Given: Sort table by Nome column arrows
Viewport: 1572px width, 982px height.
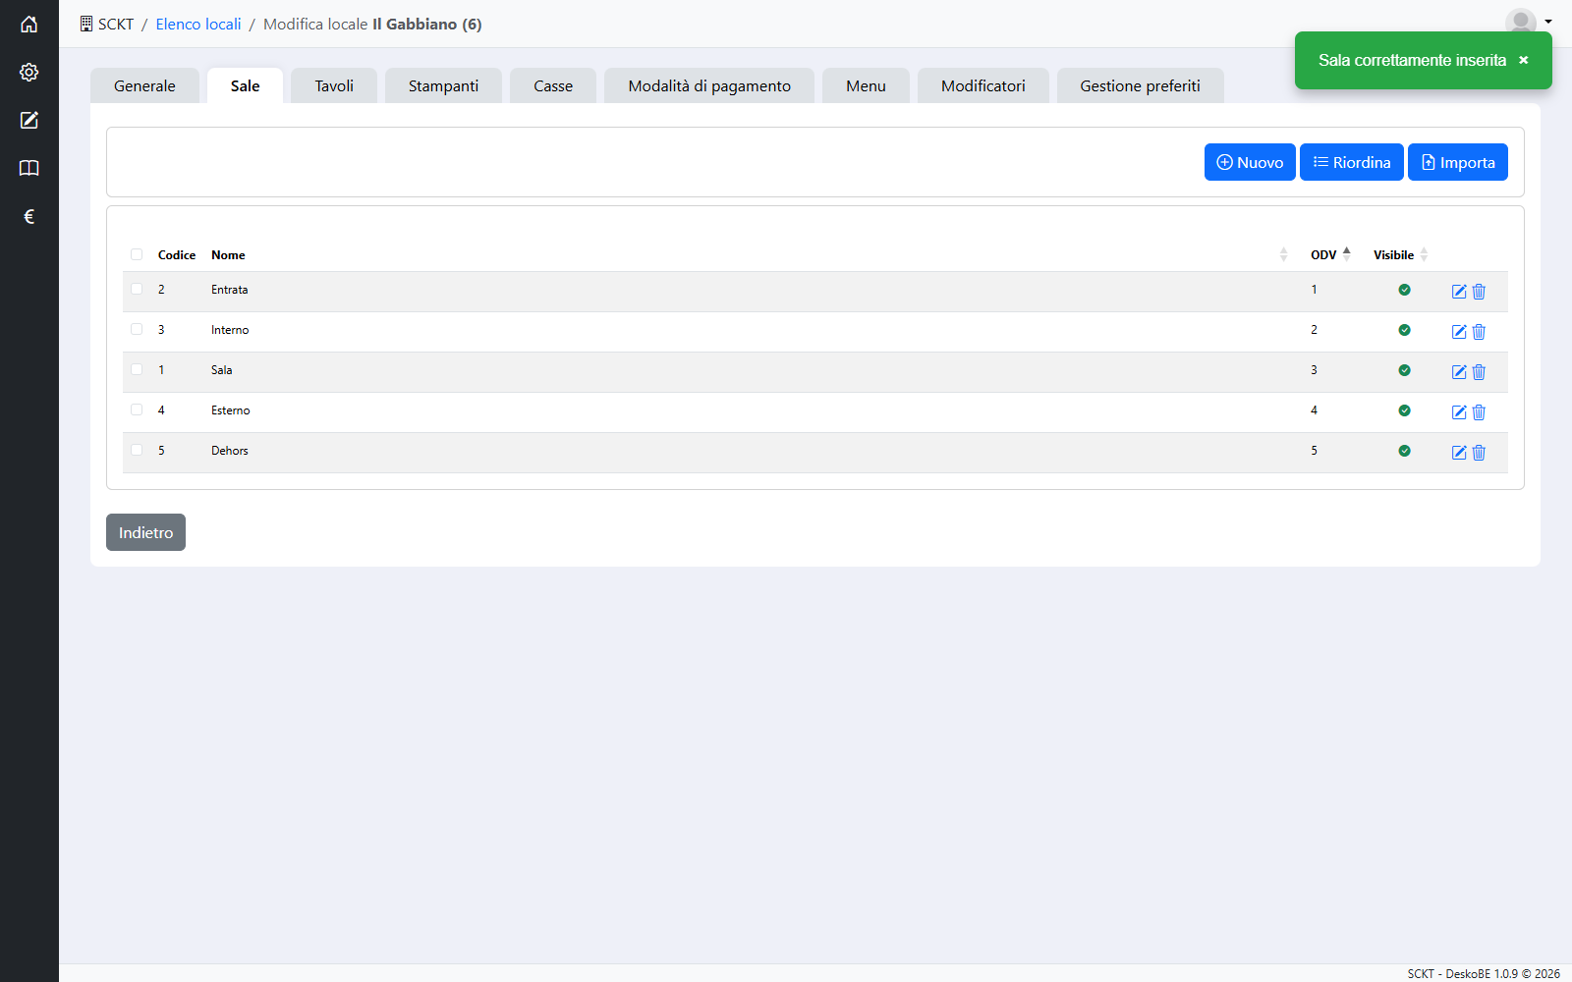Looking at the screenshot, I should point(1283,254).
